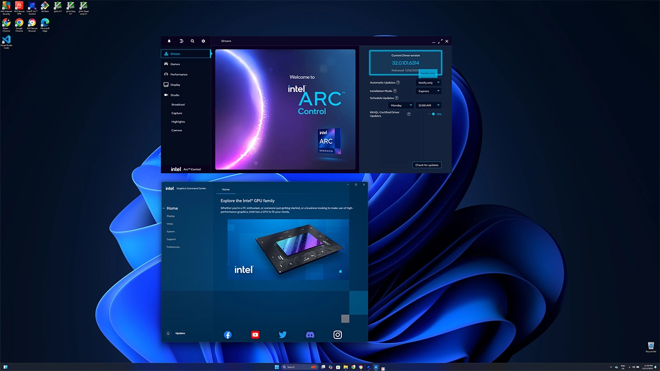Open Git Bash desktop icon
Image resolution: width=660 pixels, height=371 pixels.
pos(45,8)
